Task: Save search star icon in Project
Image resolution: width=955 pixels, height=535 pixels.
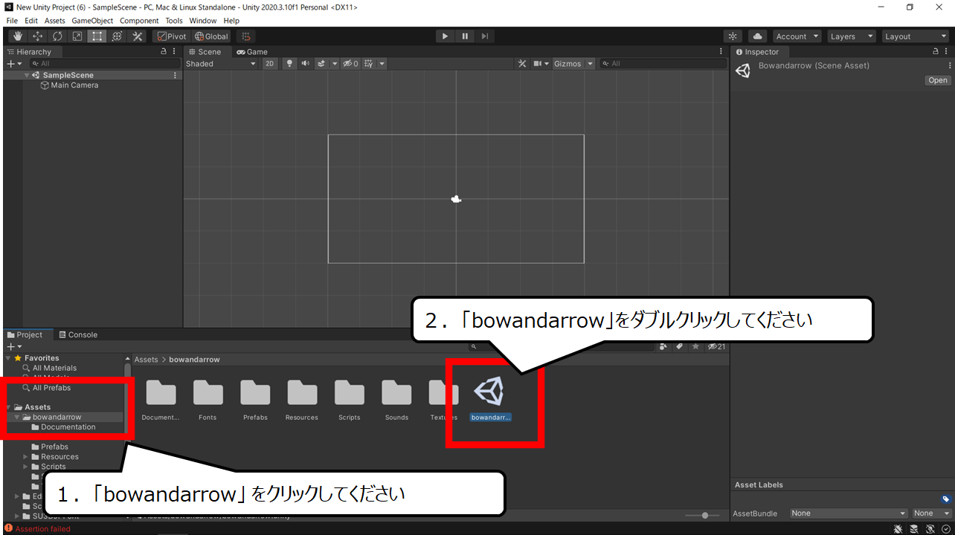Action: tap(696, 347)
